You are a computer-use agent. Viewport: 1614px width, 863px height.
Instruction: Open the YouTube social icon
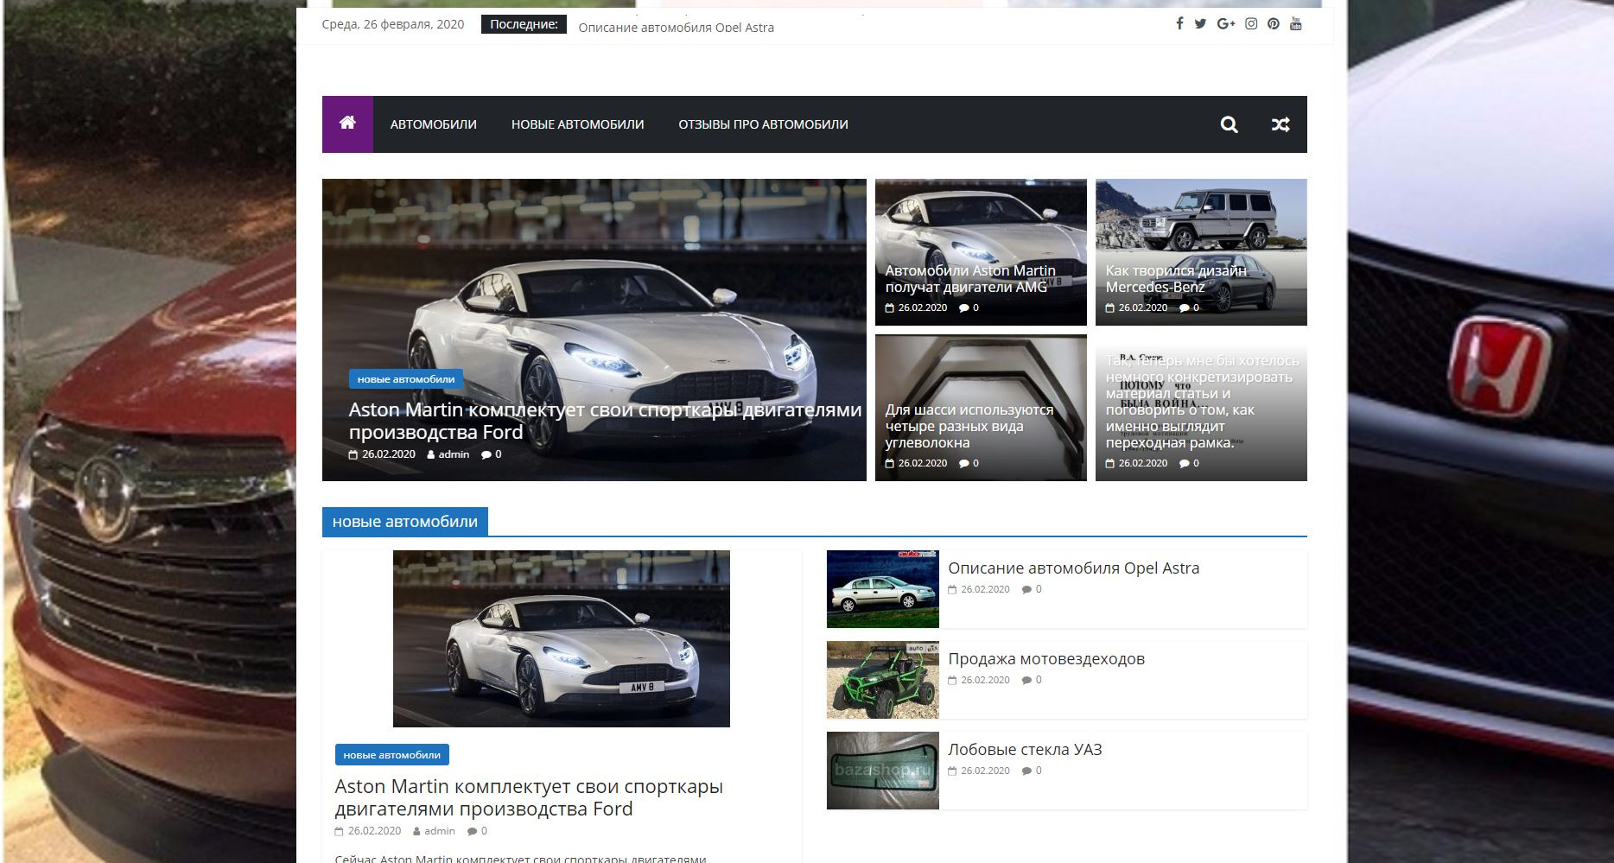[x=1296, y=24]
